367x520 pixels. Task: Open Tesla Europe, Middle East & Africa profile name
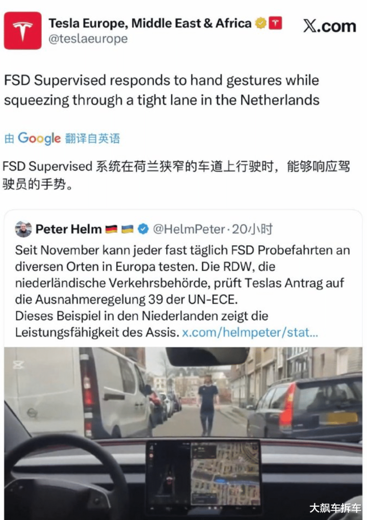(x=150, y=23)
